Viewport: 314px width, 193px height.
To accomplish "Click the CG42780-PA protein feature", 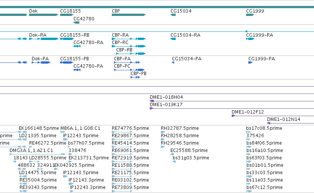I will pyautogui.click(x=77, y=70).
